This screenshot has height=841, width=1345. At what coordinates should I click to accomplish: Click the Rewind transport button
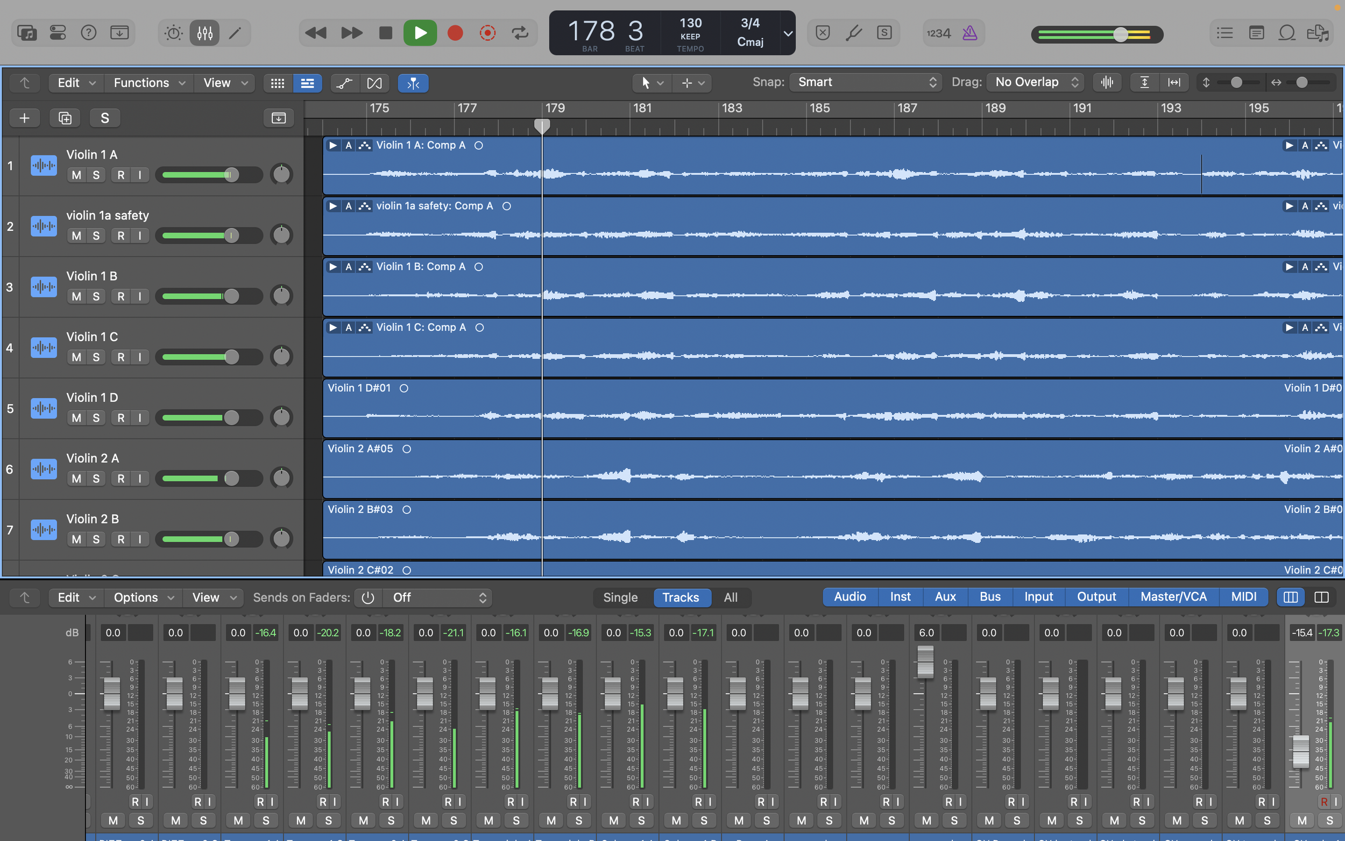[x=316, y=33]
